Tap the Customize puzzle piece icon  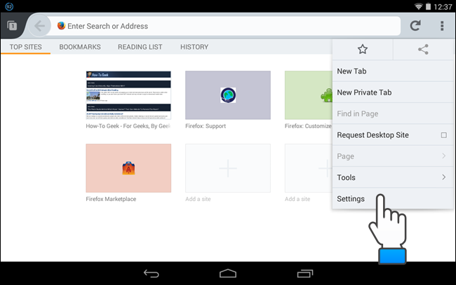pyautogui.click(x=327, y=95)
